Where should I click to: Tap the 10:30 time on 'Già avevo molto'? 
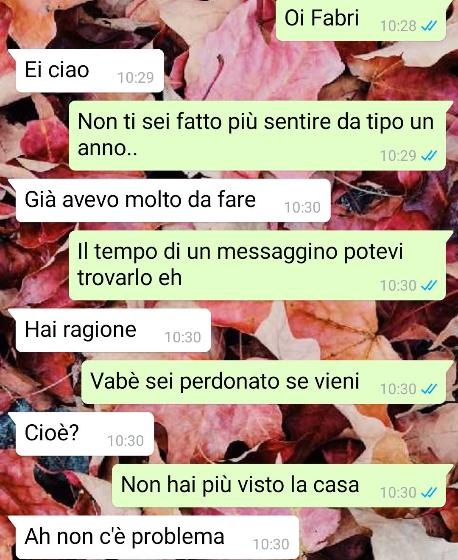point(302,207)
